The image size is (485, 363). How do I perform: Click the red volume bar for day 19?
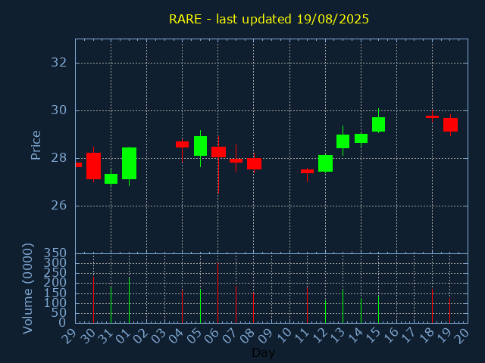[449, 310]
